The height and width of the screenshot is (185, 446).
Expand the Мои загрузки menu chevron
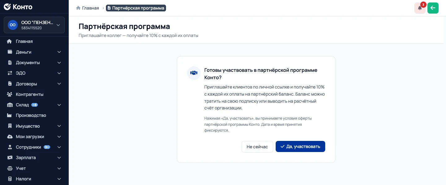click(x=59, y=137)
